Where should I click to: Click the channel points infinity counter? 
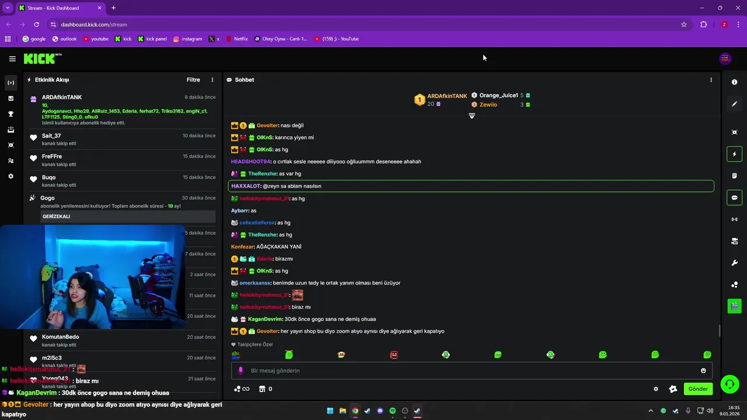coord(242,389)
